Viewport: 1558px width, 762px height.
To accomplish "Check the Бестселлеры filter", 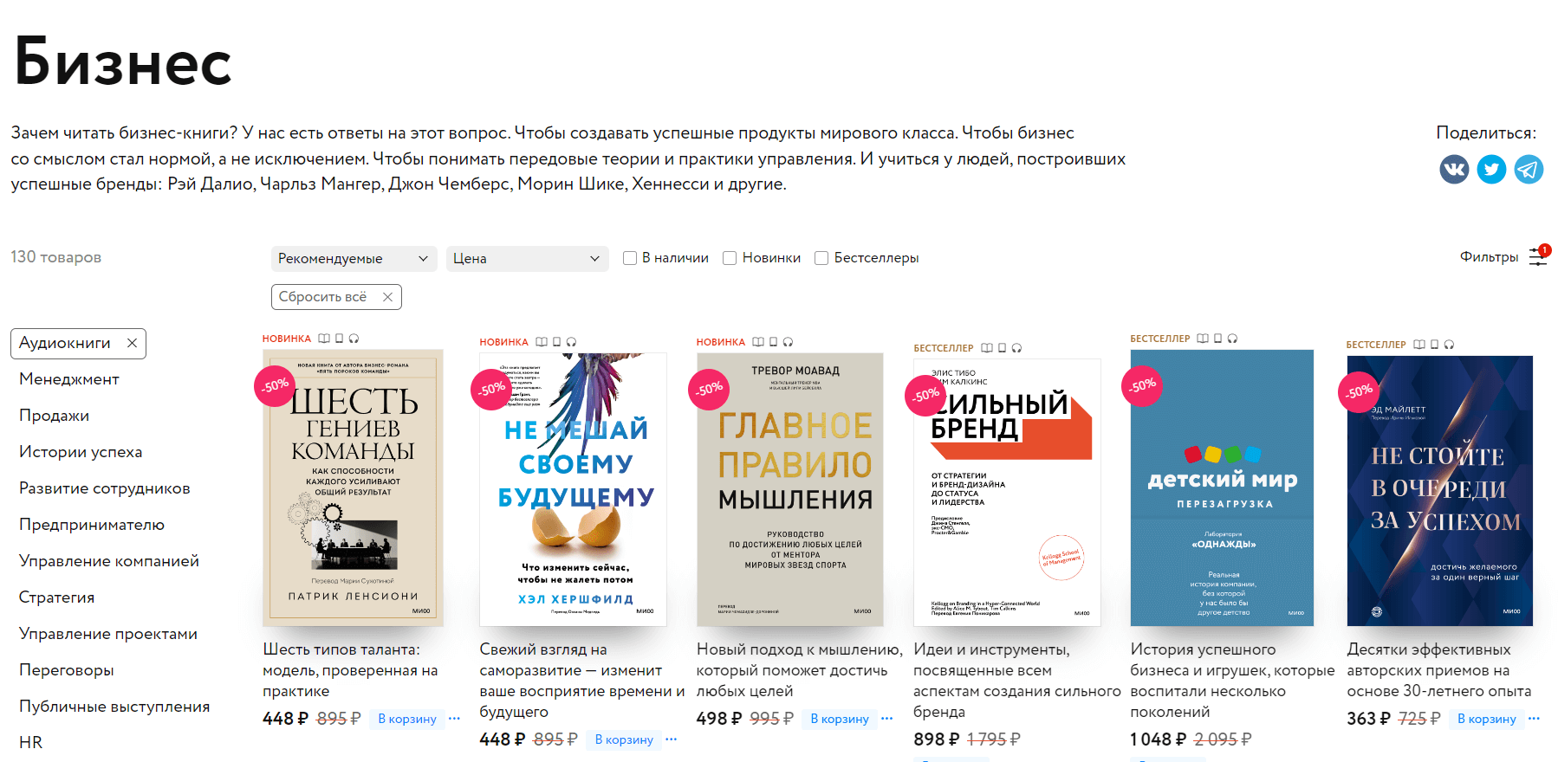I will point(821,258).
